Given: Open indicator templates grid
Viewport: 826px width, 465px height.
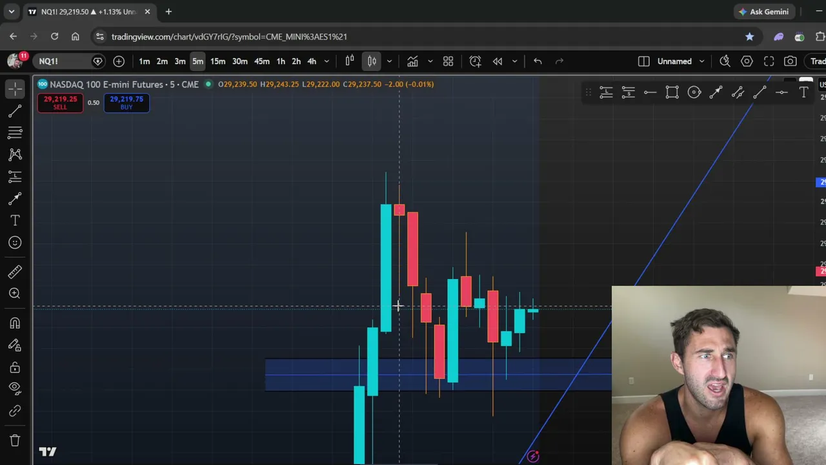Looking at the screenshot, I should 448,61.
